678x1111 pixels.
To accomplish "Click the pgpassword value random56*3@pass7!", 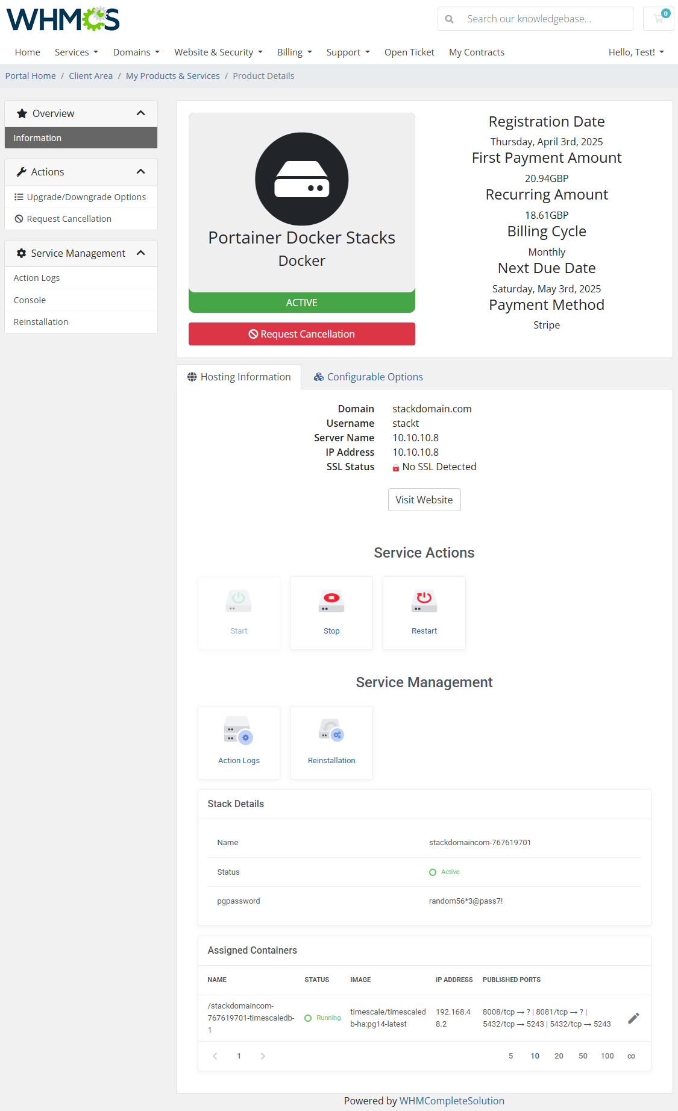I will [x=466, y=901].
